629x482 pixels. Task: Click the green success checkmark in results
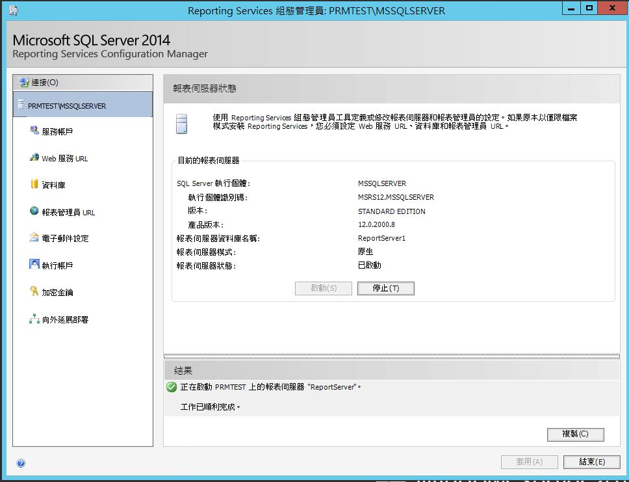coord(172,387)
